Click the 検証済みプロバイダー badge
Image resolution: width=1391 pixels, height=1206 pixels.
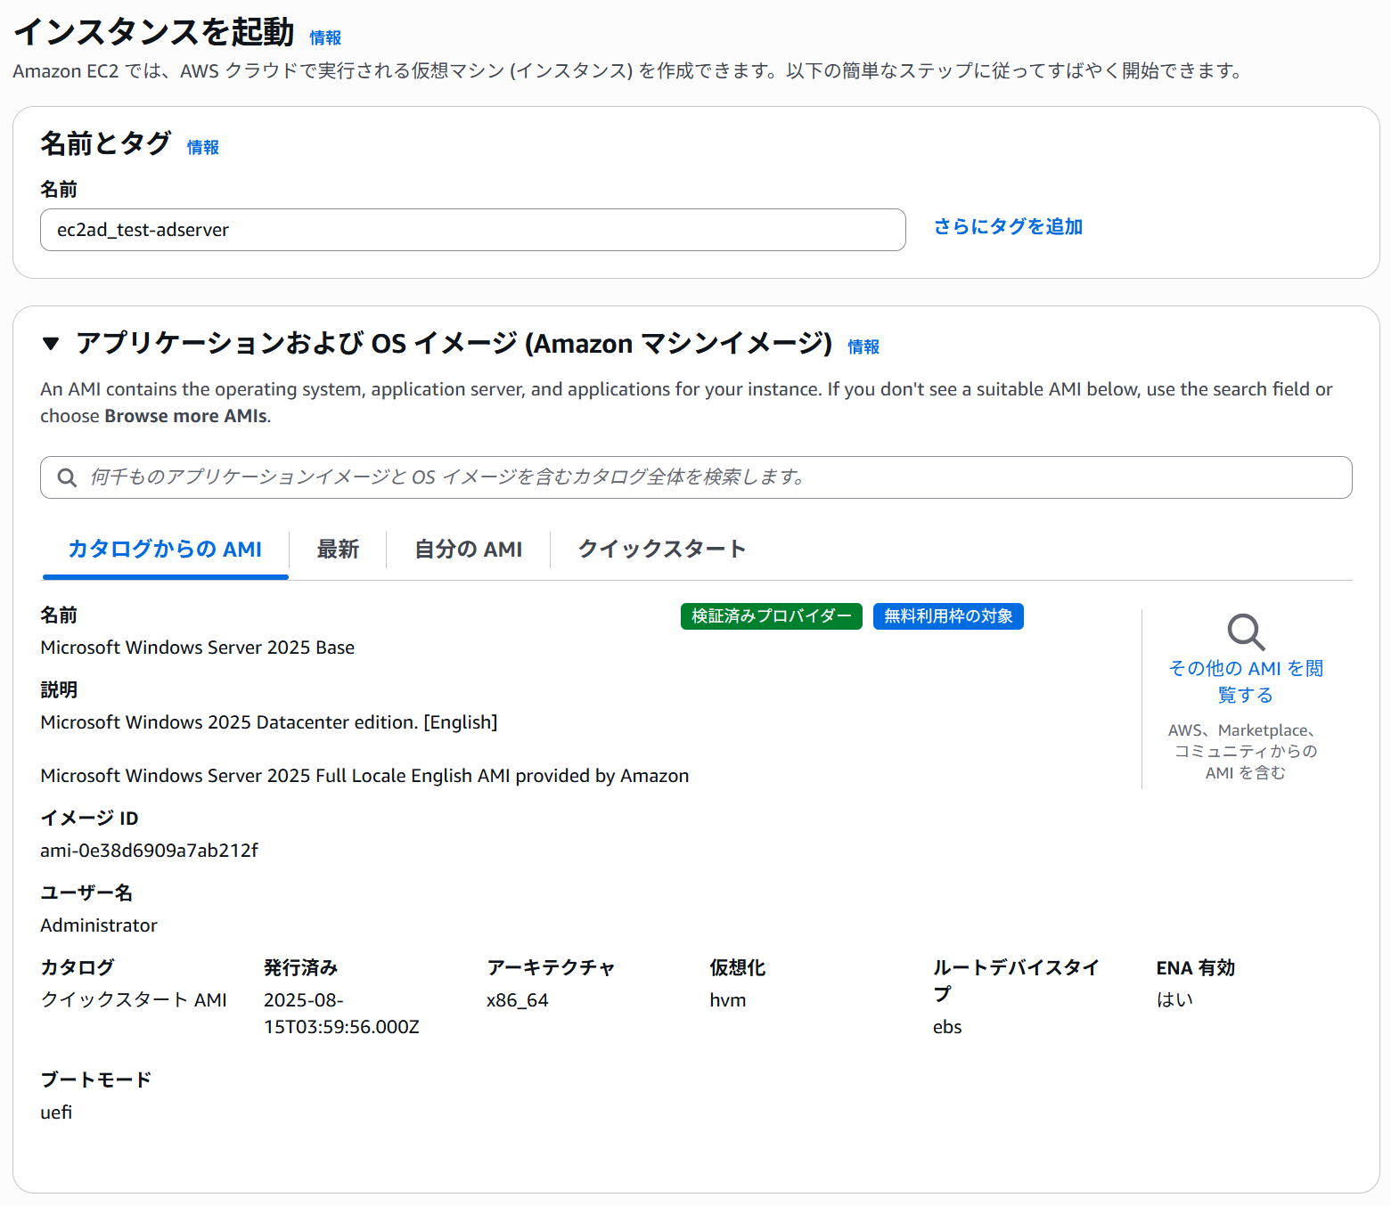(771, 616)
